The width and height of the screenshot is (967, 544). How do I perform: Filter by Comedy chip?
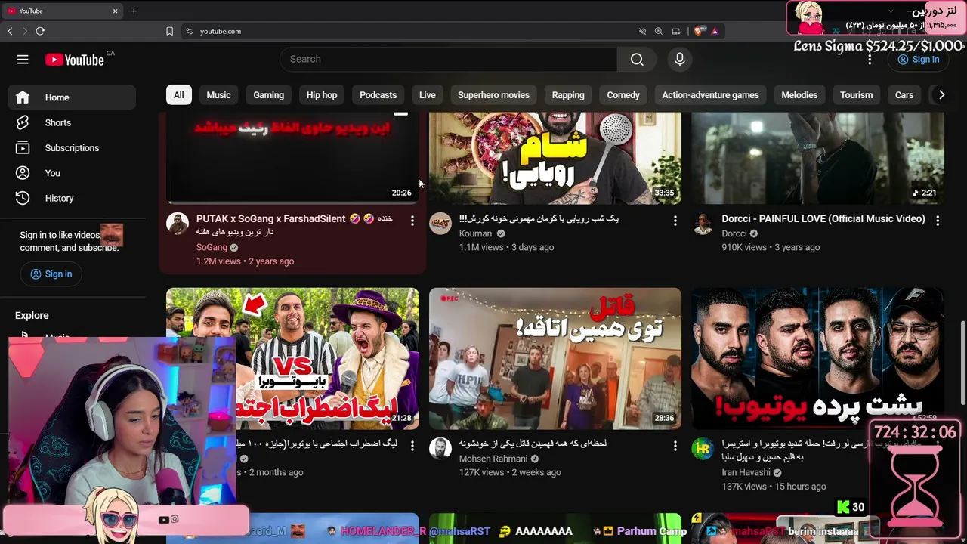click(x=623, y=95)
